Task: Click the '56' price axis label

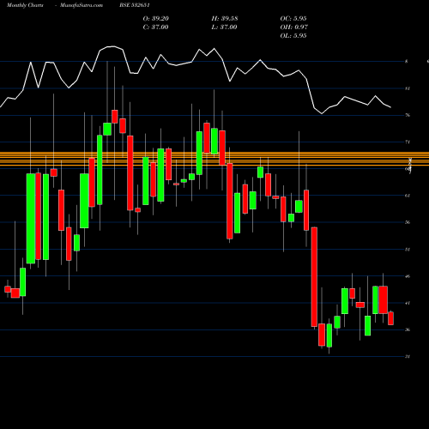Action: click(x=408, y=222)
